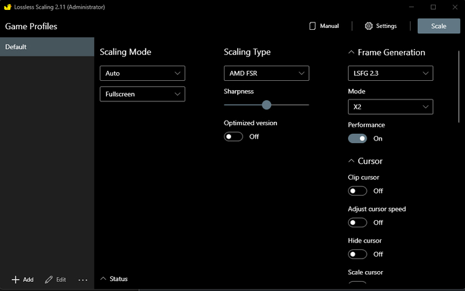Viewport: 465px width, 291px height.
Task: Enable the Clip cursor switch
Action: pyautogui.click(x=357, y=191)
